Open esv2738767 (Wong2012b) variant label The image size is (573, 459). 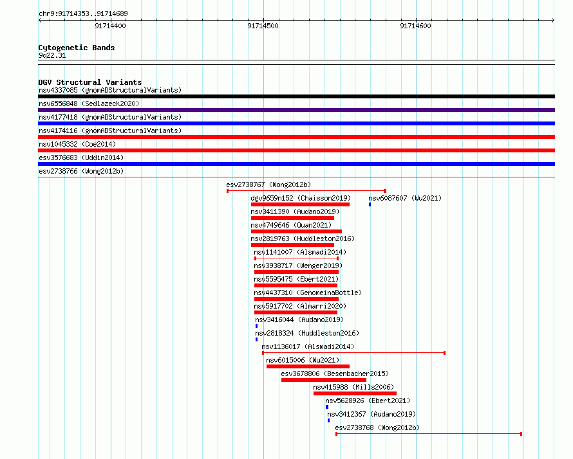268,184
